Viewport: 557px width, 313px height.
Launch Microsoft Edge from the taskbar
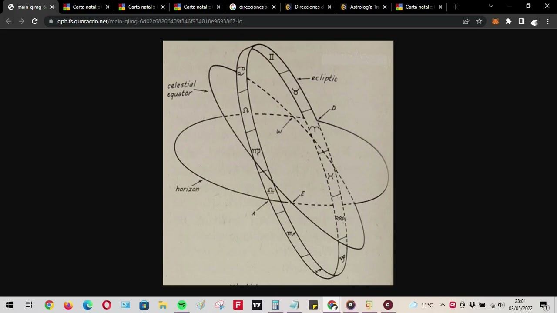[87, 305]
